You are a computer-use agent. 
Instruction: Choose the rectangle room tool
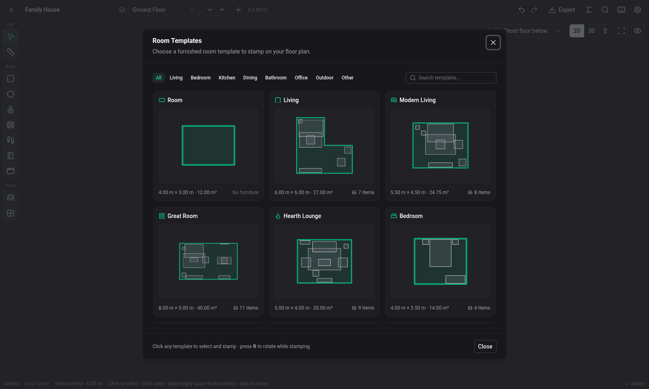click(11, 79)
